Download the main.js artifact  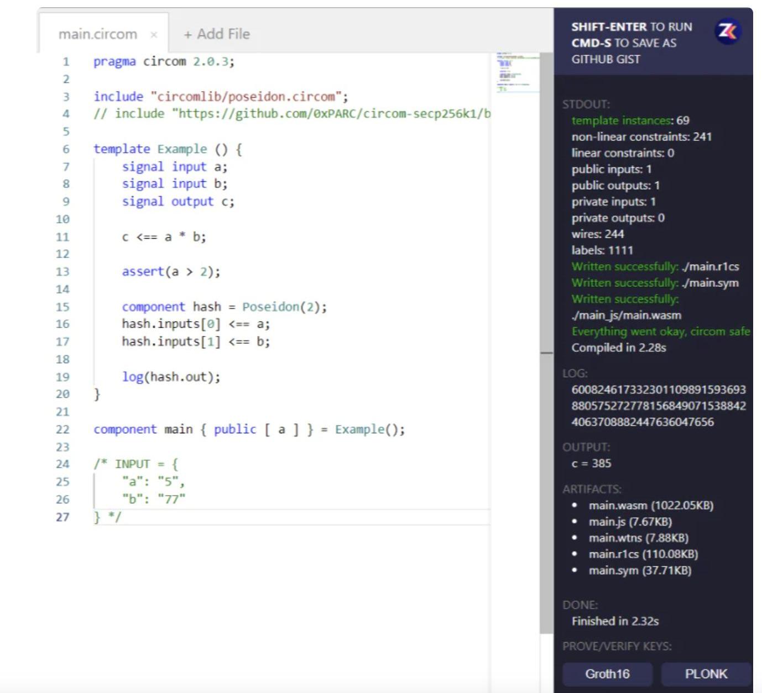click(x=630, y=522)
